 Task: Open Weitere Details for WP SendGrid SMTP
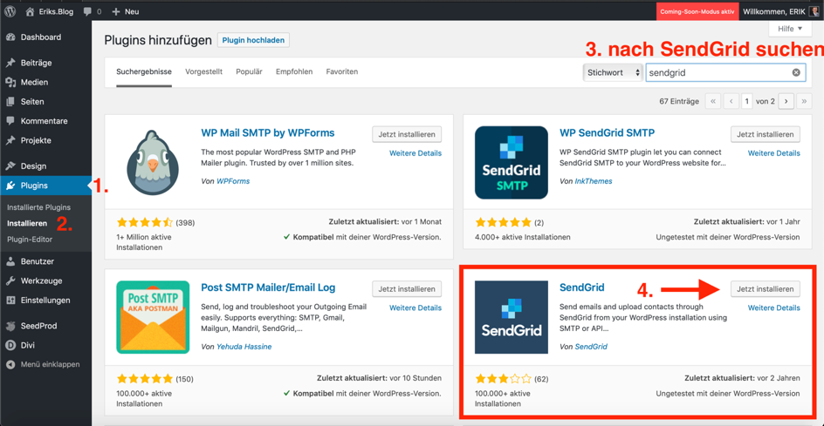pos(774,153)
